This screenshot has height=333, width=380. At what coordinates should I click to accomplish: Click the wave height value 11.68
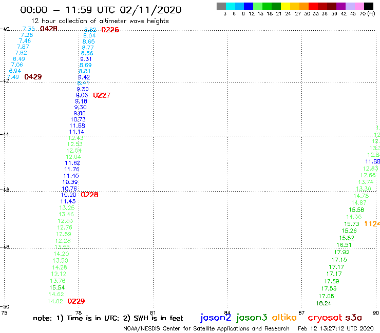pyautogui.click(x=78, y=126)
